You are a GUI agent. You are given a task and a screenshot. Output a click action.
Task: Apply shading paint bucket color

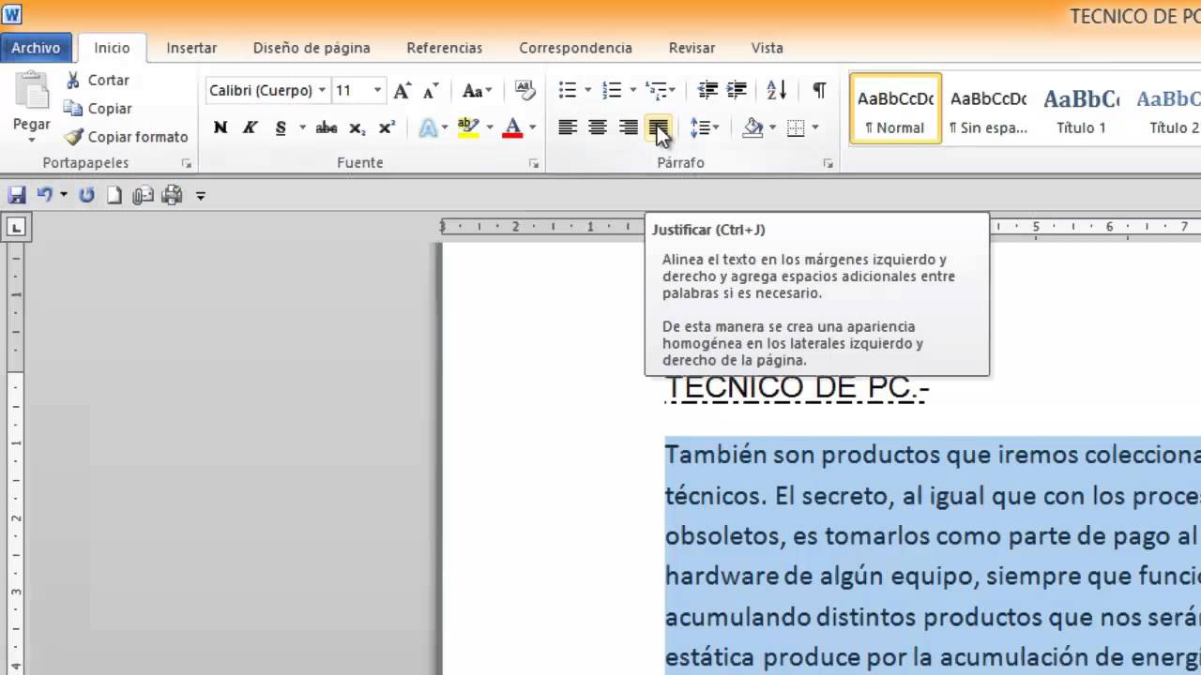coord(753,127)
